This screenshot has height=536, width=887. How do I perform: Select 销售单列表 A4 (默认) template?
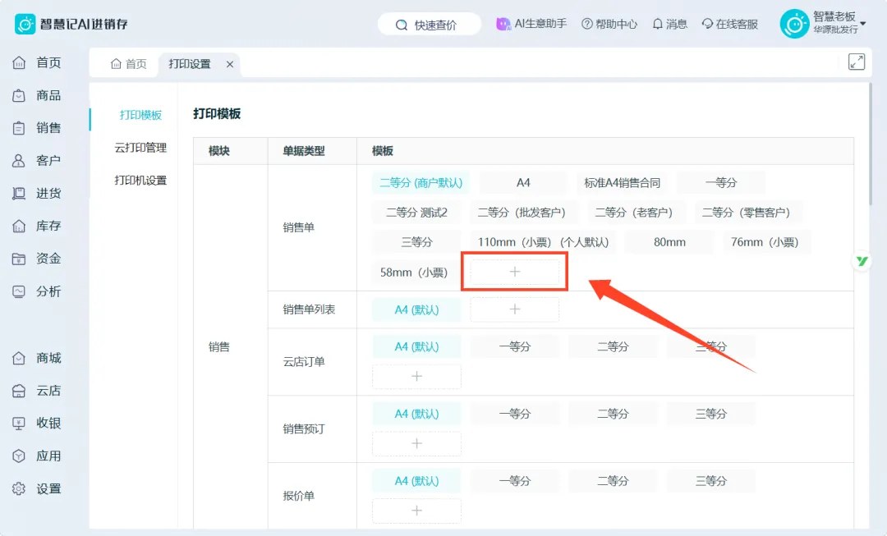pos(416,309)
